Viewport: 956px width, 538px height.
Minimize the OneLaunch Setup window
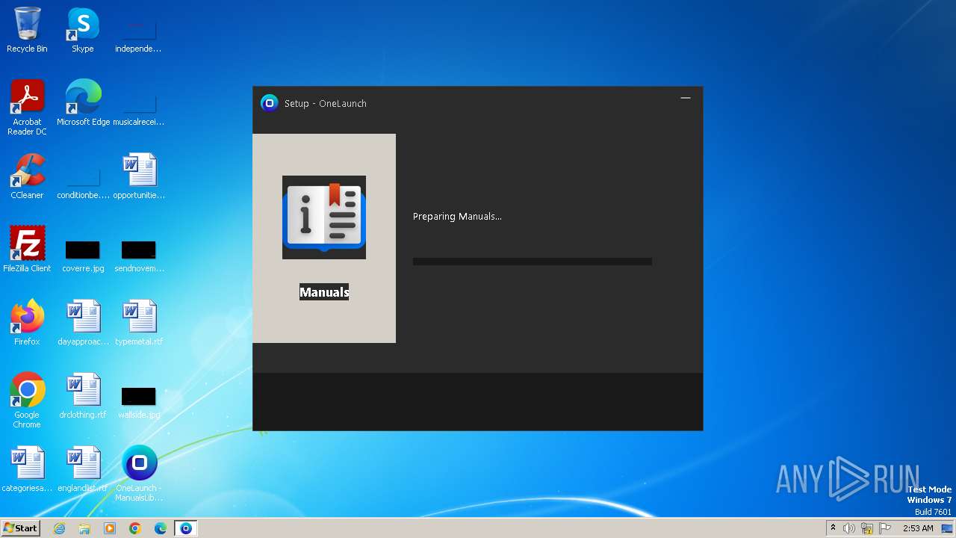pos(686,98)
